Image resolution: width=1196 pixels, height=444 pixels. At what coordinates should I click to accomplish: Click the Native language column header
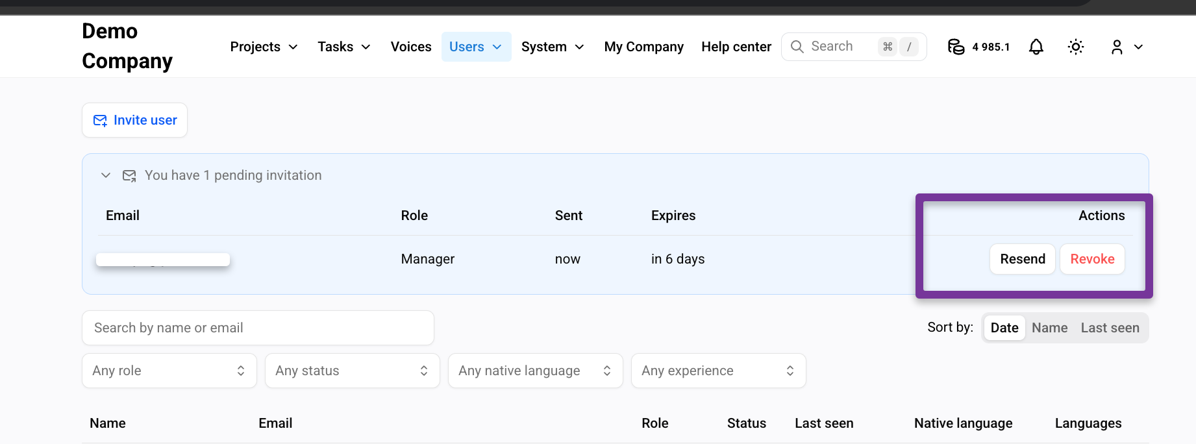(x=963, y=423)
